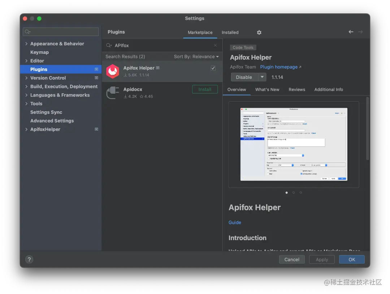Click the plugin preview screenshot thumbnail
The height and width of the screenshot is (294, 390).
tap(294, 144)
